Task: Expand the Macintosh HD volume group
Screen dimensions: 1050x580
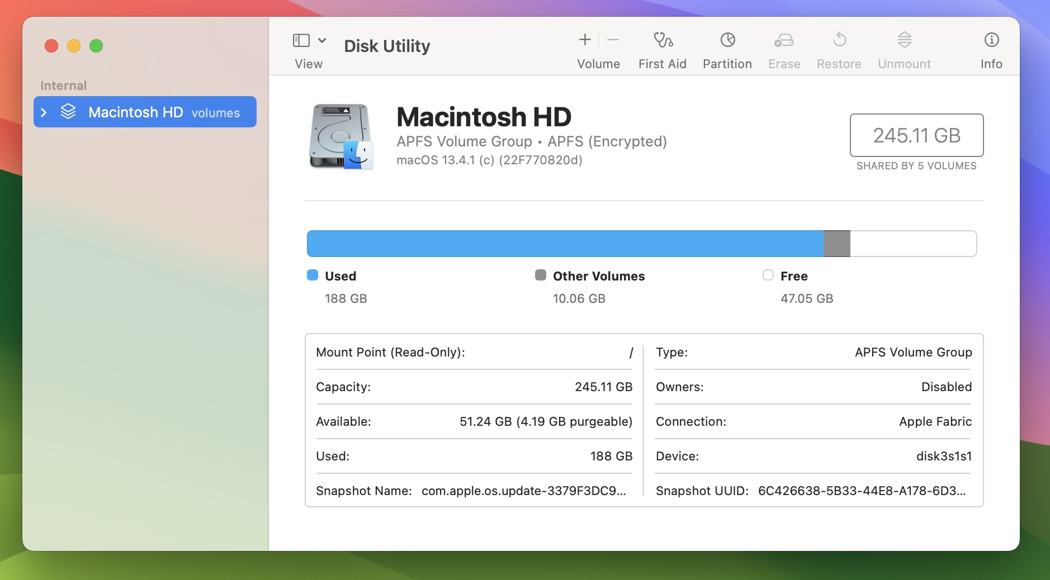Action: click(44, 112)
